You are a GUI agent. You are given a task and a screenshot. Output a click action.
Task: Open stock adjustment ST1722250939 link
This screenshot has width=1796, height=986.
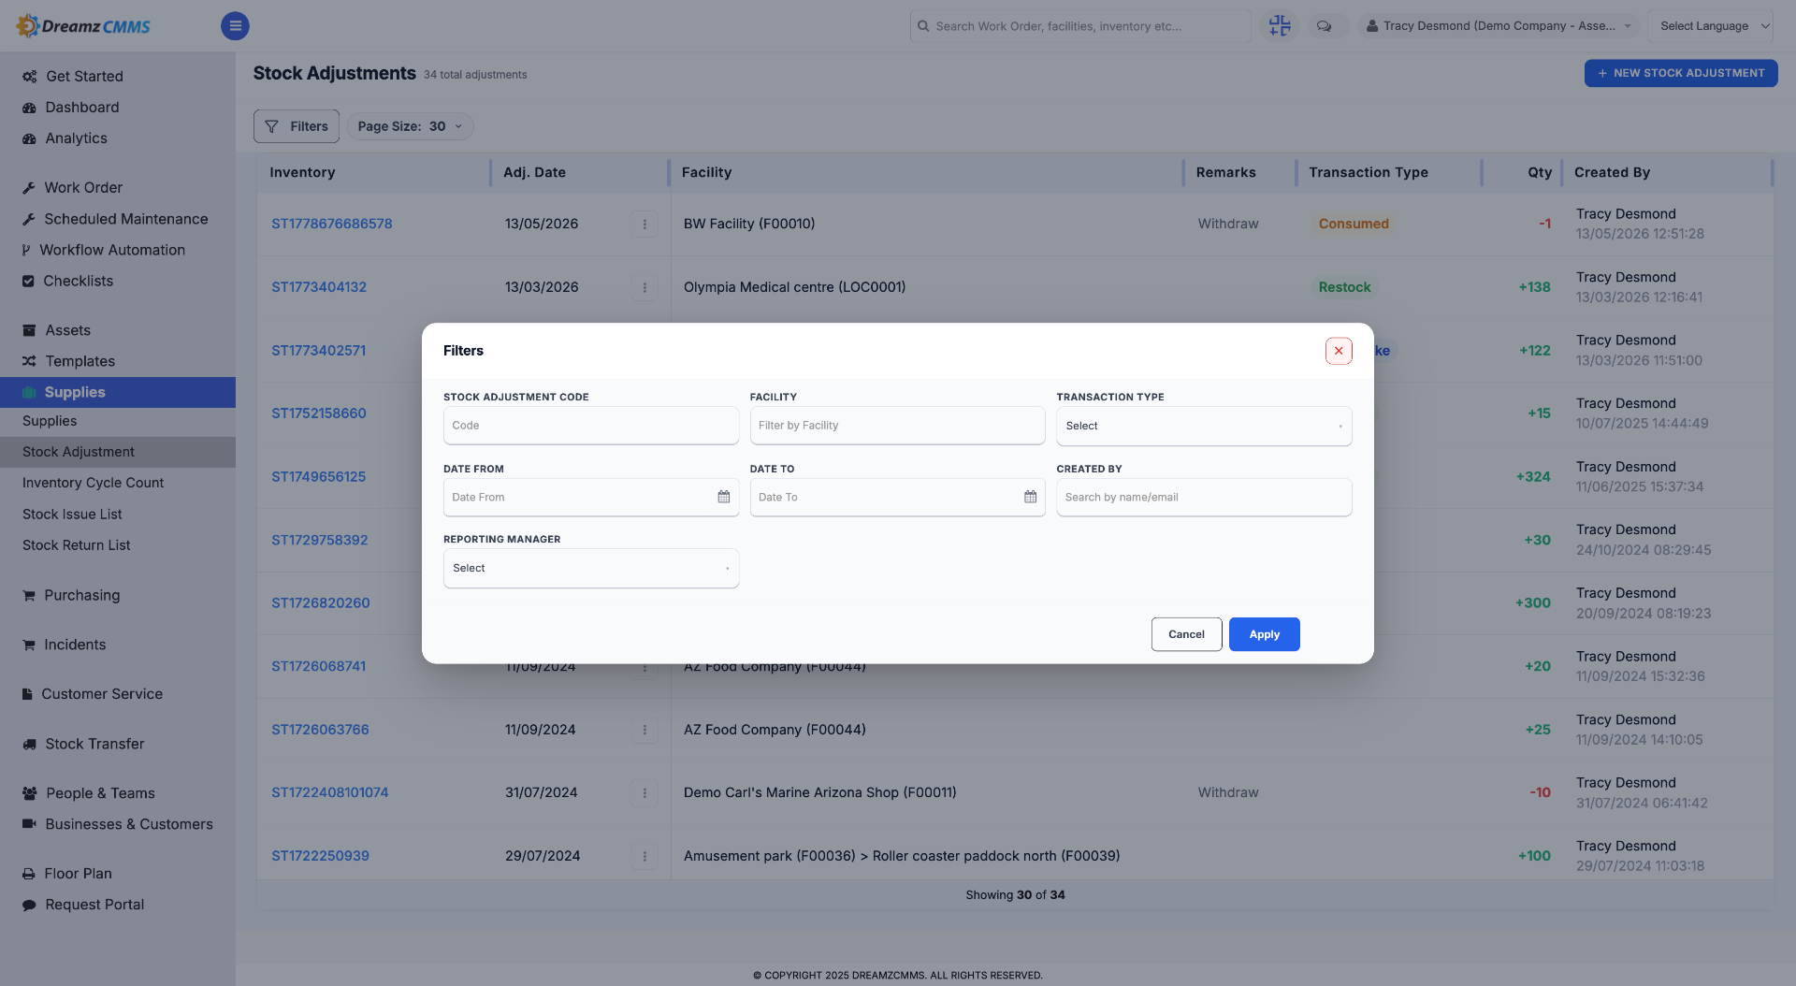[x=320, y=856]
